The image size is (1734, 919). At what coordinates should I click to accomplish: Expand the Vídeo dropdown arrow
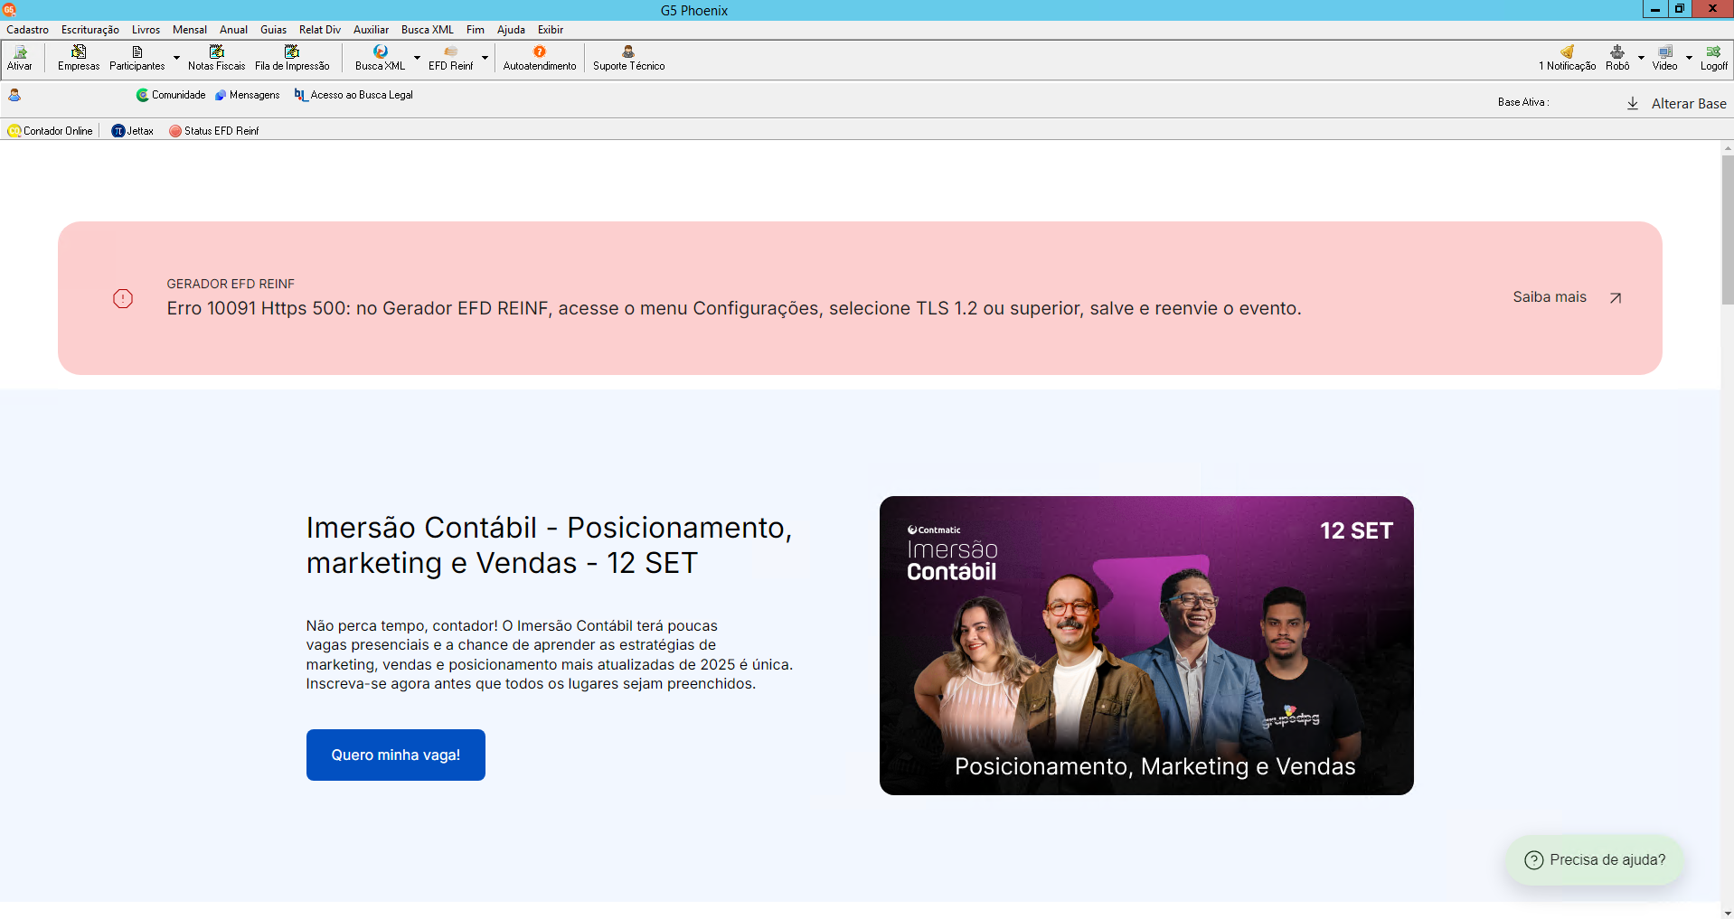point(1689,58)
